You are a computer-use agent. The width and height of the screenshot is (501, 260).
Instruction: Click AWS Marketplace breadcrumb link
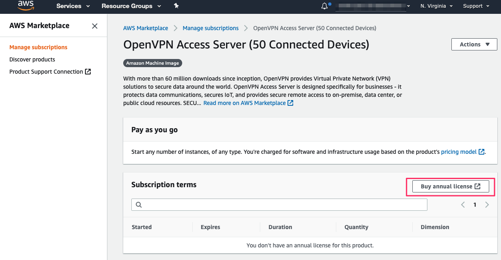[x=146, y=28]
